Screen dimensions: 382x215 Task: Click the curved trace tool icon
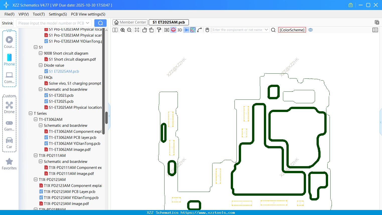coord(200,30)
